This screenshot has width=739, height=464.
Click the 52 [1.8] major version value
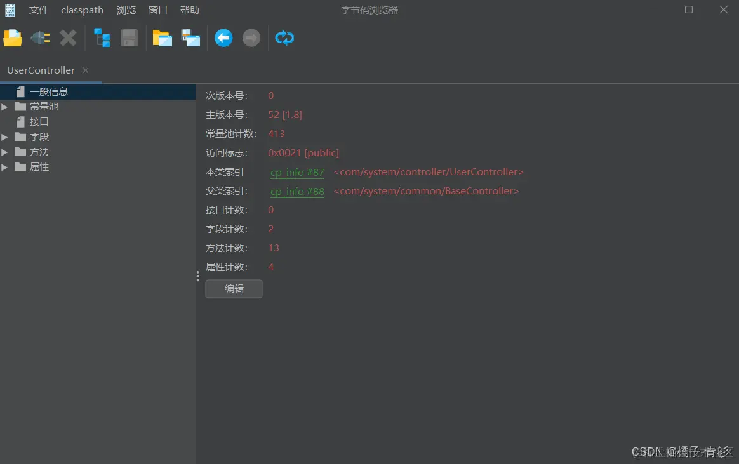coord(285,114)
